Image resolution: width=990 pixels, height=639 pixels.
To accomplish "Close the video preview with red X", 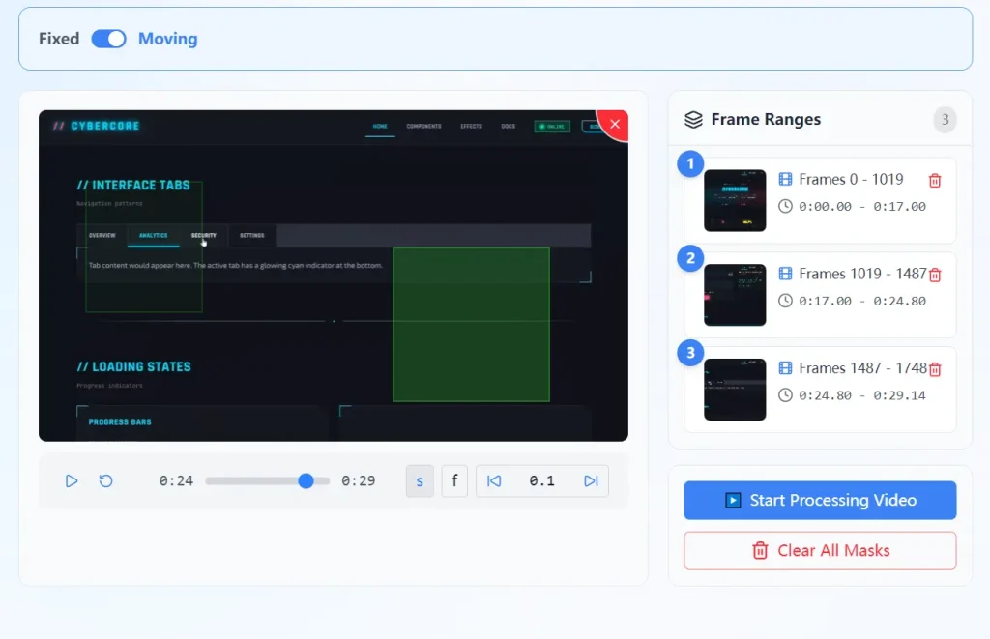I will click(x=615, y=124).
